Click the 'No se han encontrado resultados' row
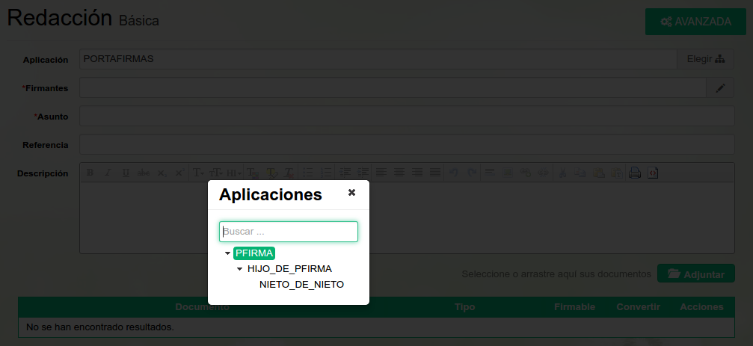The width and height of the screenshot is (753, 346). click(x=376, y=327)
